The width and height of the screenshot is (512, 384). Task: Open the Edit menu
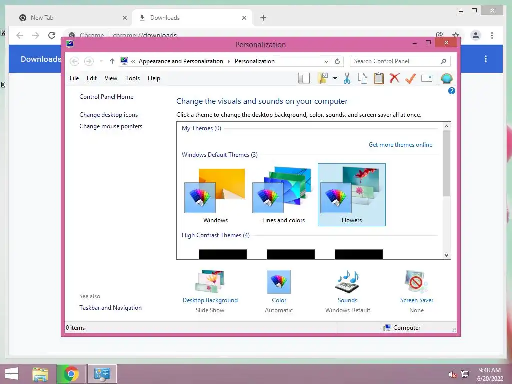point(92,78)
